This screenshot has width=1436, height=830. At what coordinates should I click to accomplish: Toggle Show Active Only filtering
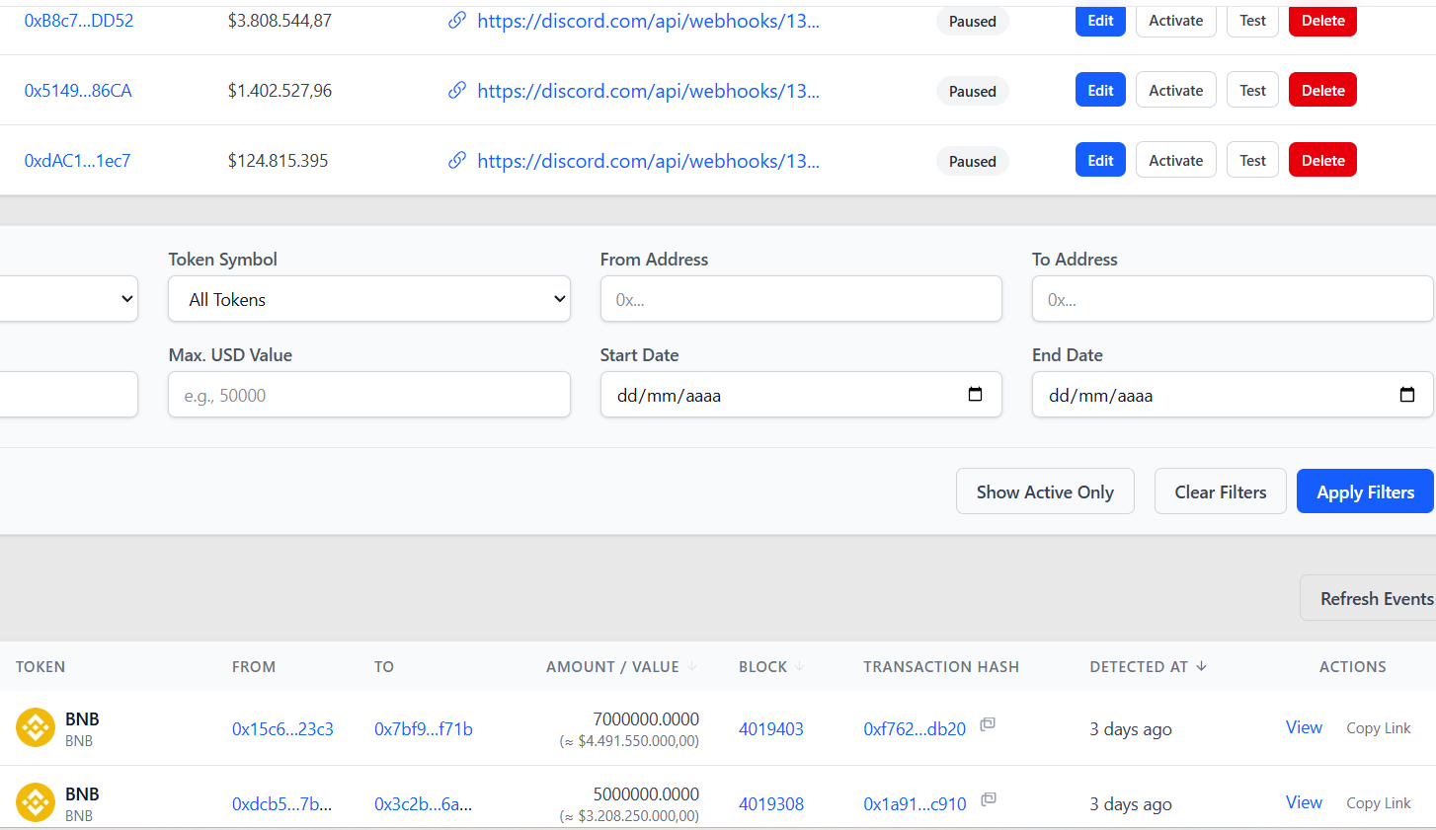(1045, 490)
